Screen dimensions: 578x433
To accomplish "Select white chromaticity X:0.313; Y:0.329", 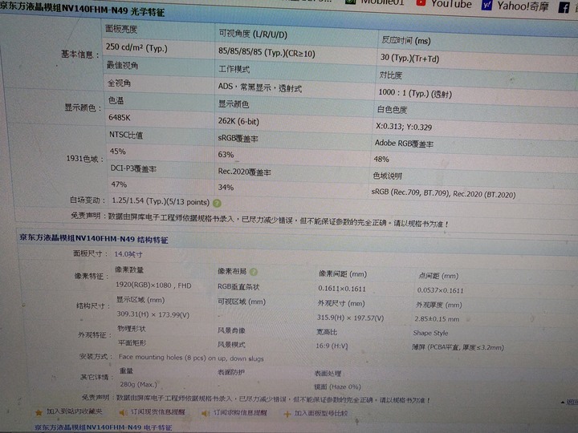I will tap(404, 127).
